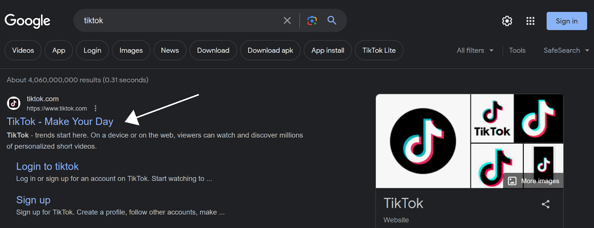Select the TikTok Lite filter chip
Image resolution: width=594 pixels, height=228 pixels.
pyautogui.click(x=379, y=50)
